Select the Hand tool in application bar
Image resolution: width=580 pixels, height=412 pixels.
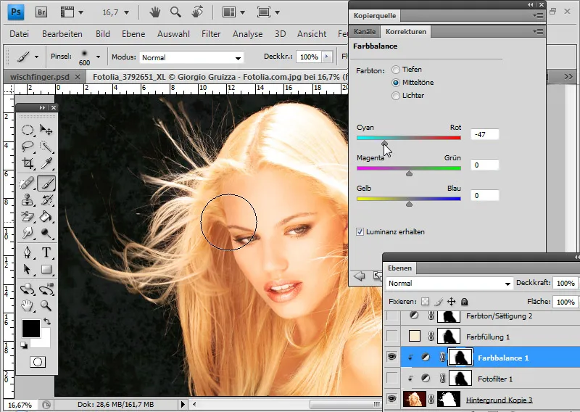(155, 12)
